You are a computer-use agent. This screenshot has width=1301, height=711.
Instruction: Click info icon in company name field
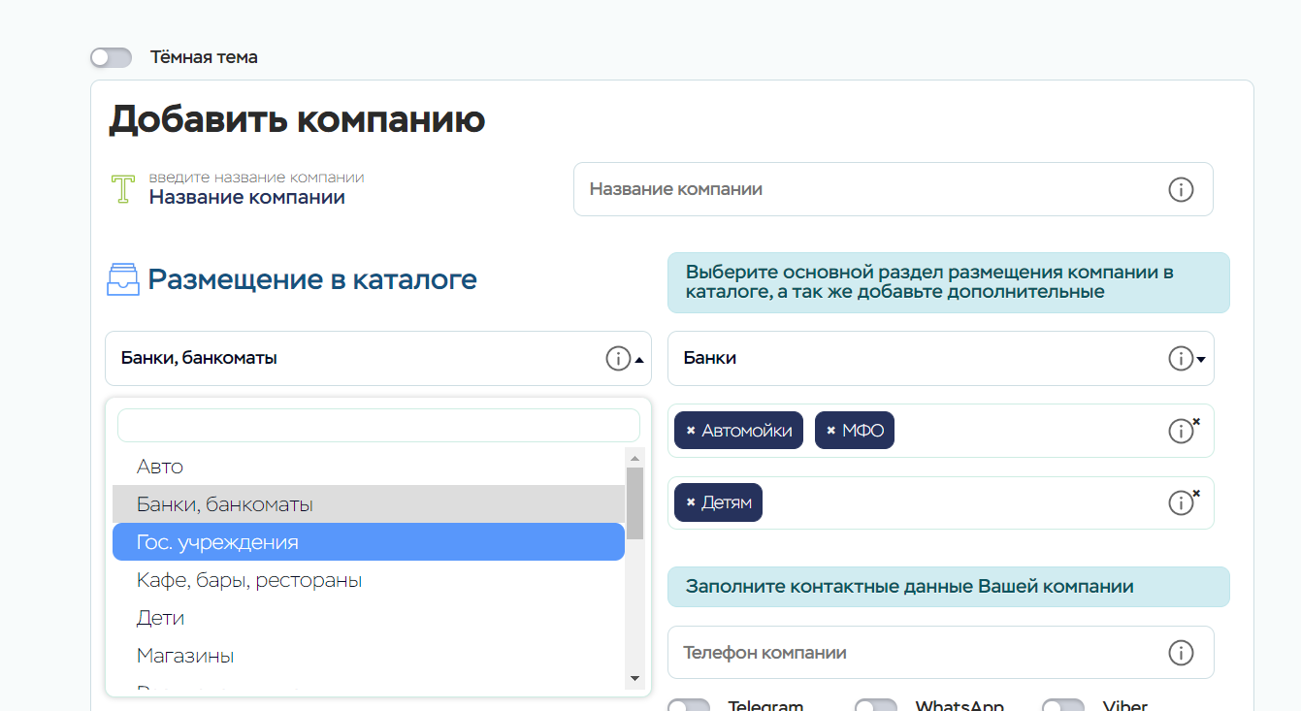coord(1180,189)
